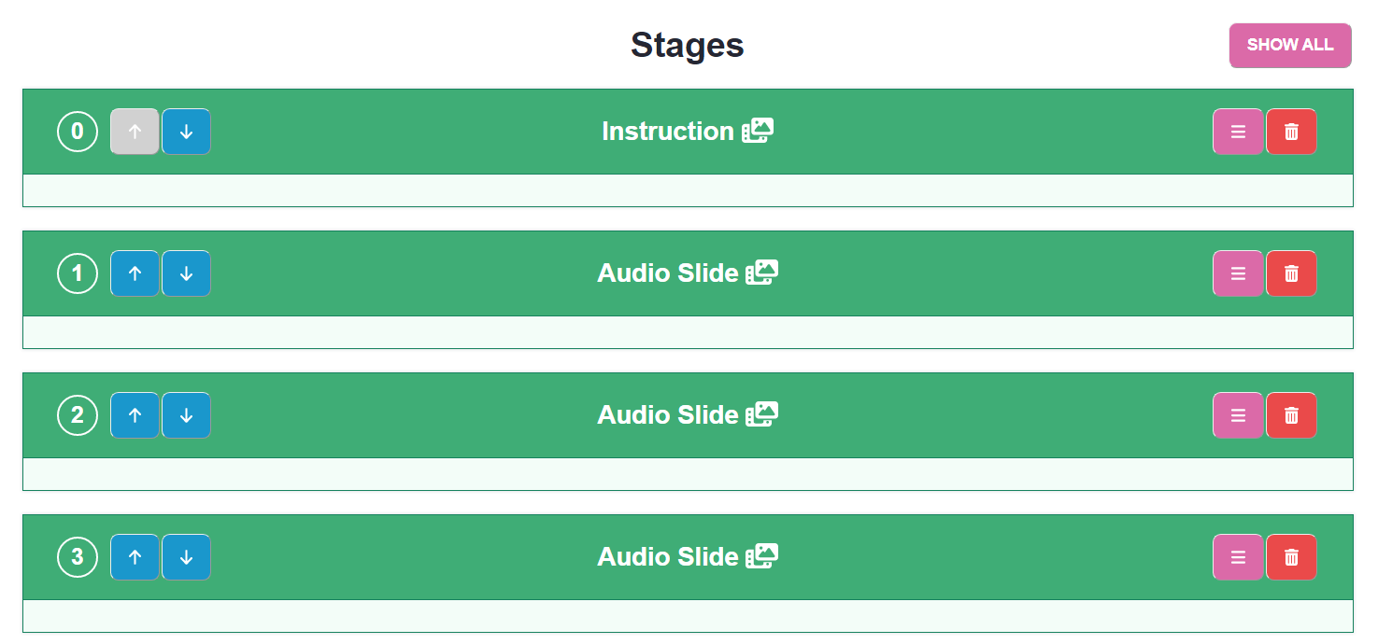
Task: Delete stage 2 Audio Slide
Action: coord(1291,415)
